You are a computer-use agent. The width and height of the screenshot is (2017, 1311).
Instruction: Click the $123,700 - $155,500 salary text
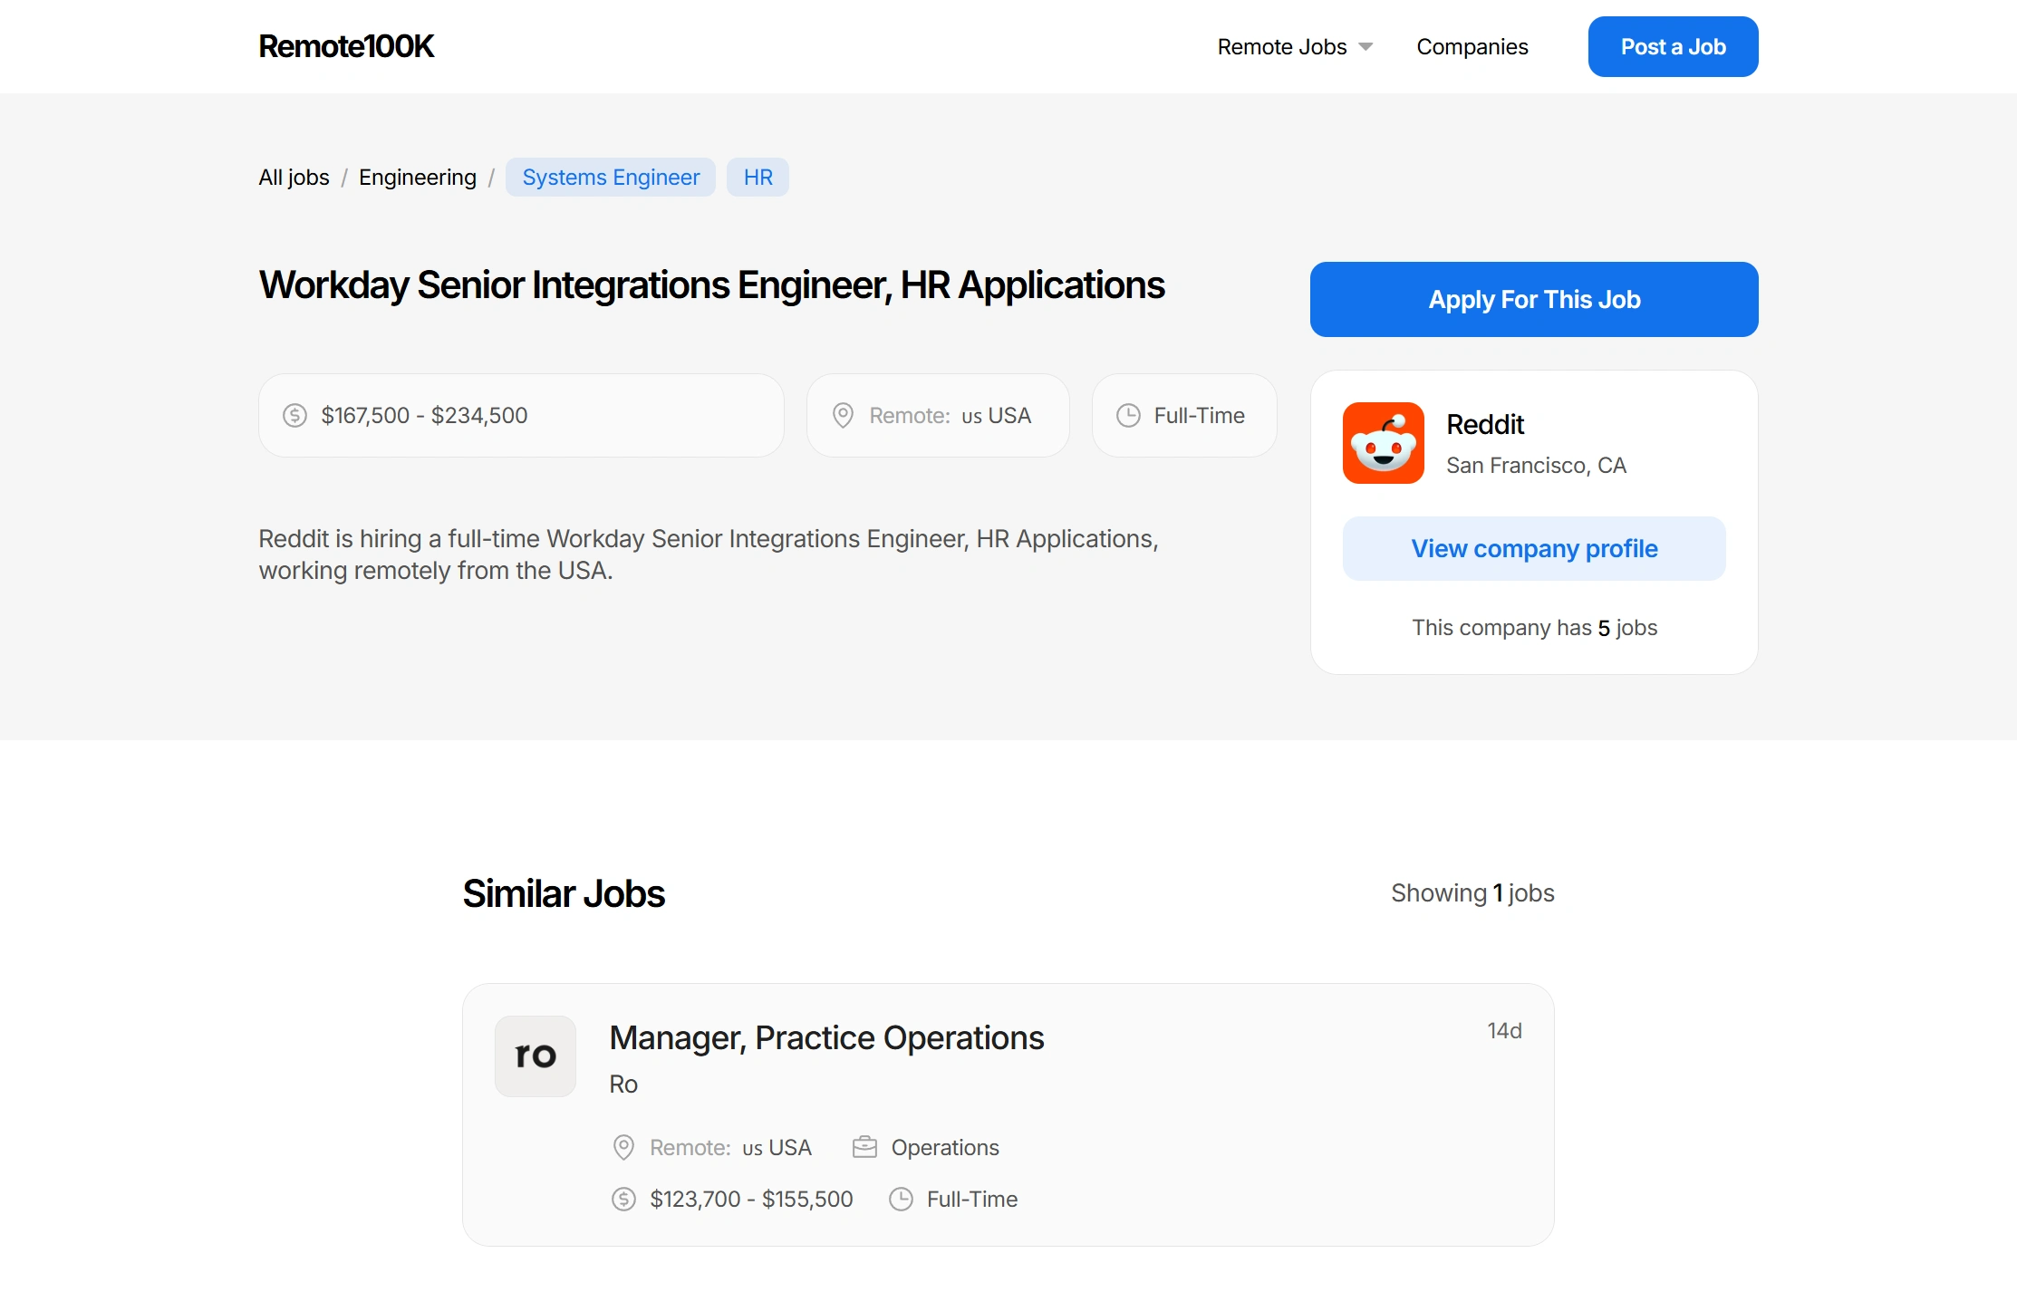pos(751,1199)
